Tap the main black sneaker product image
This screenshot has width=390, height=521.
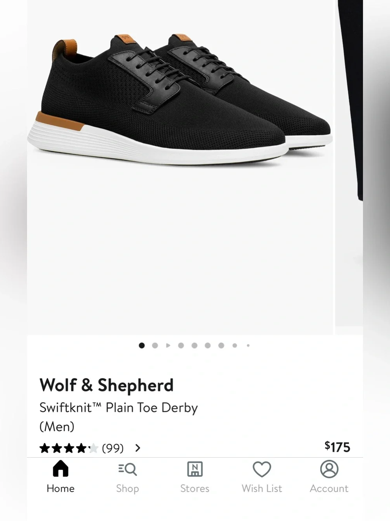click(x=180, y=167)
